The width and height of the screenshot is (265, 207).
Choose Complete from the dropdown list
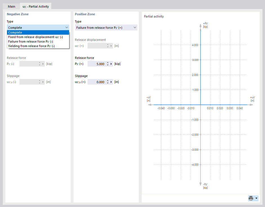38,32
